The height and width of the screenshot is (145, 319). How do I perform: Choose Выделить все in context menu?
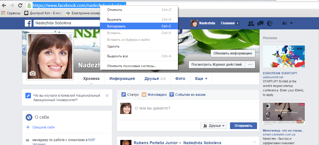139,56
